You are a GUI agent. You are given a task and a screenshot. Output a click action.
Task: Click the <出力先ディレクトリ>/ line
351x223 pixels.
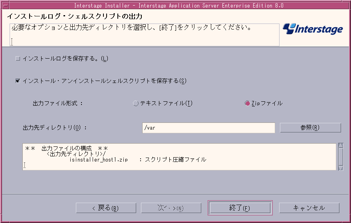point(76,154)
